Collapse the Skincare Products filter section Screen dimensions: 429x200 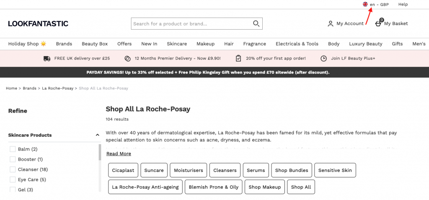click(x=97, y=135)
